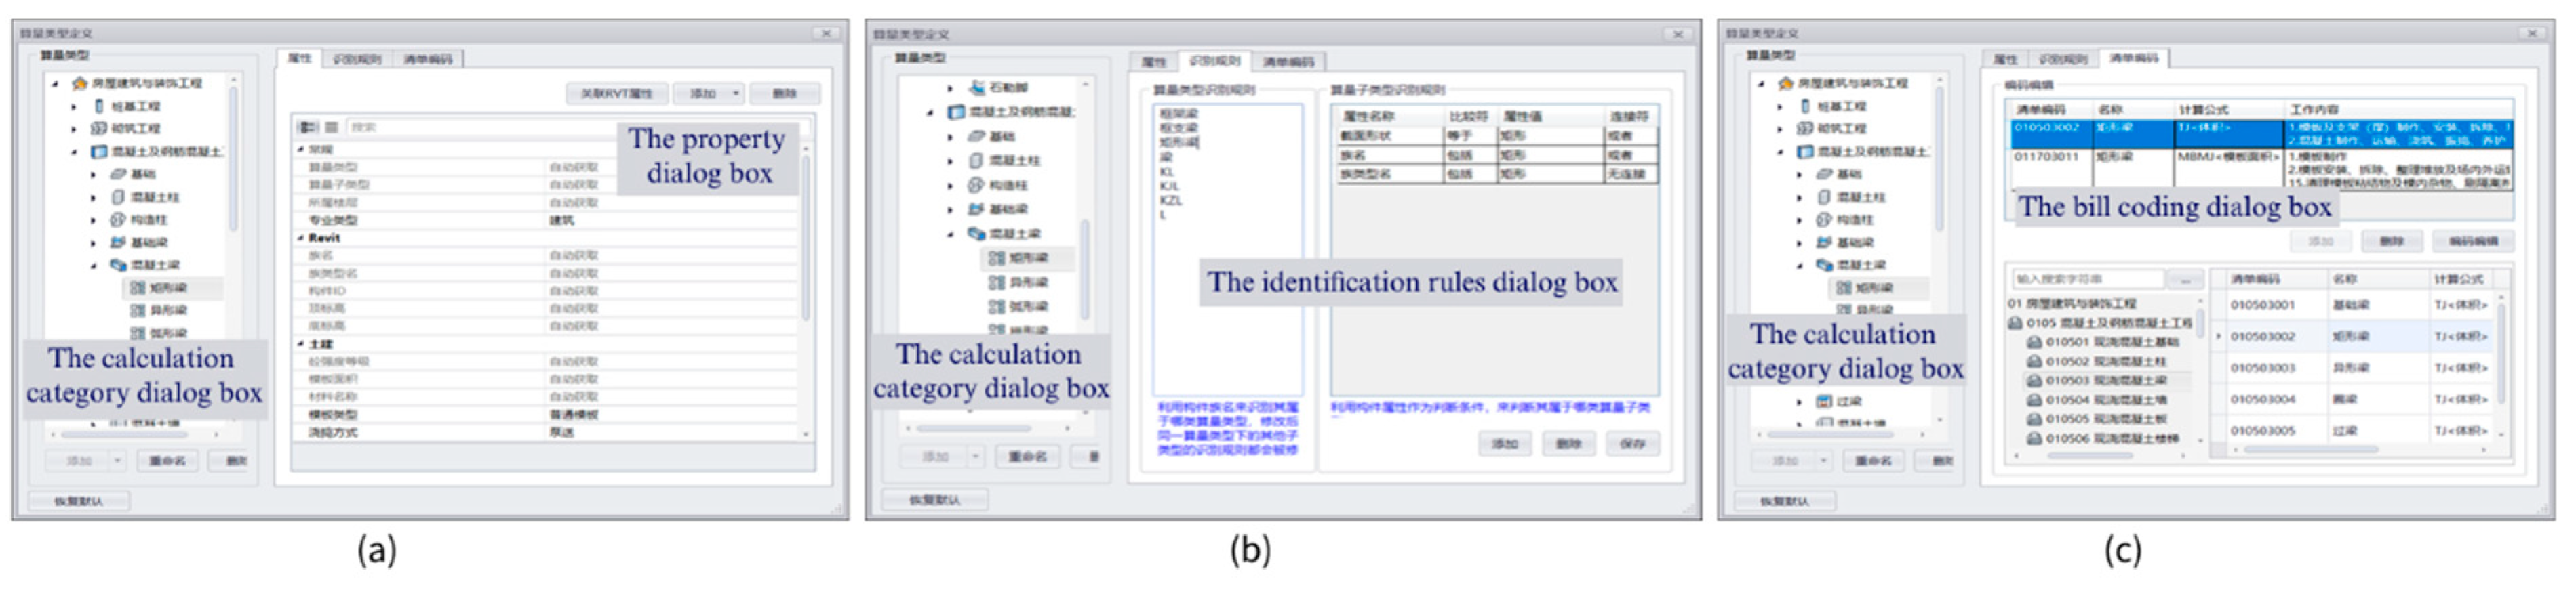2576x590 pixels.
Task: Click the 砌筑工程 masonry icon in dialog (a)
Action: 99,129
